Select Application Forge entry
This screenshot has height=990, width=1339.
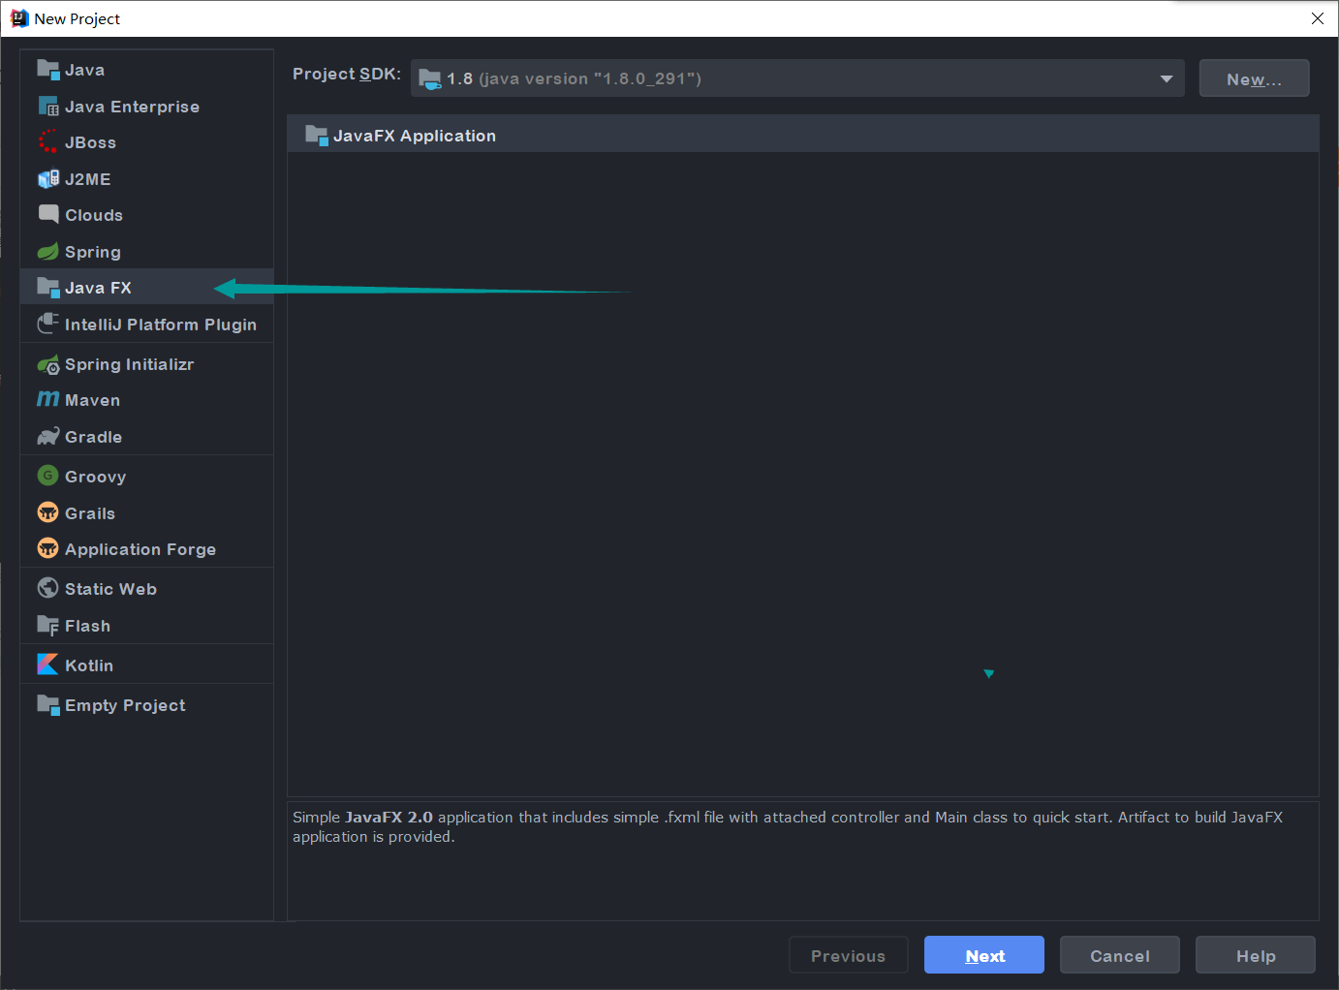click(x=146, y=549)
